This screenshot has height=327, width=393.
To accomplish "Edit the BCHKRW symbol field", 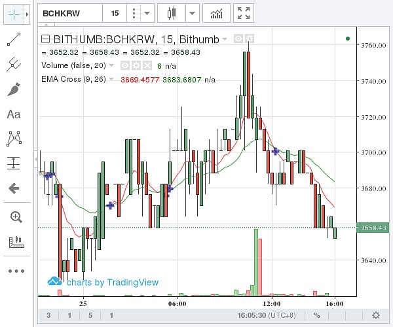I will (70, 13).
